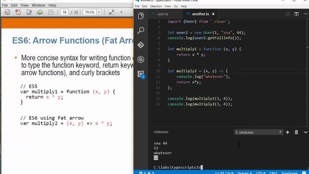Screen dimensions: 309x174
Task: Click the UTF-8 encoding in the status bar
Action: [x=261, y=173]
